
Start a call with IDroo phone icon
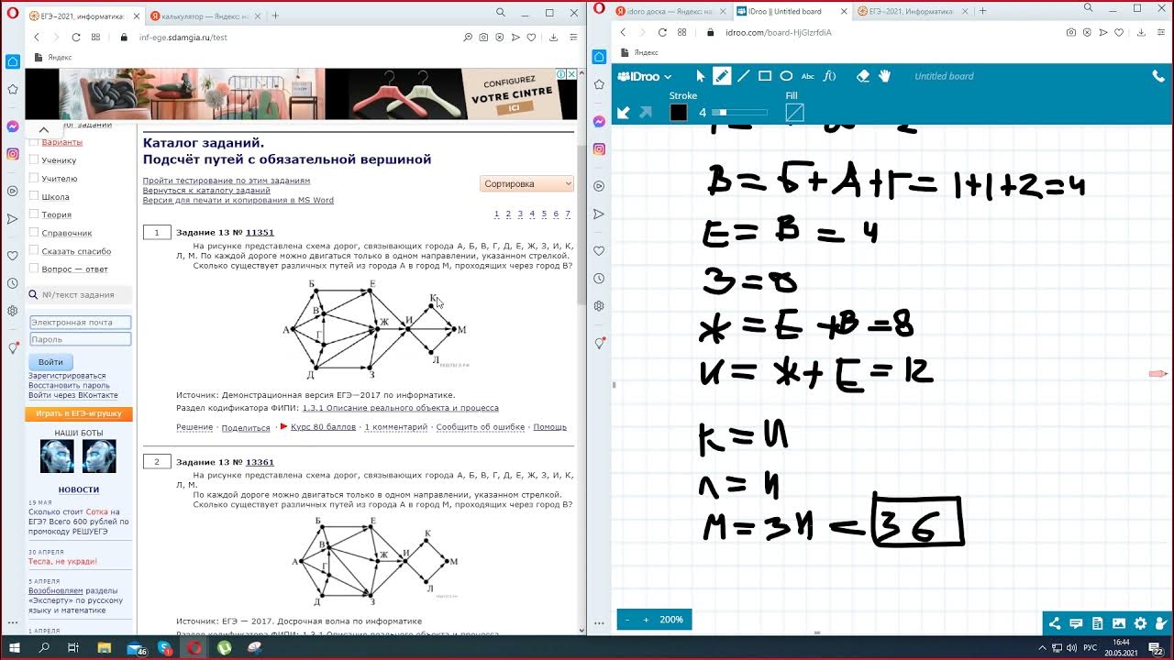(x=1158, y=76)
